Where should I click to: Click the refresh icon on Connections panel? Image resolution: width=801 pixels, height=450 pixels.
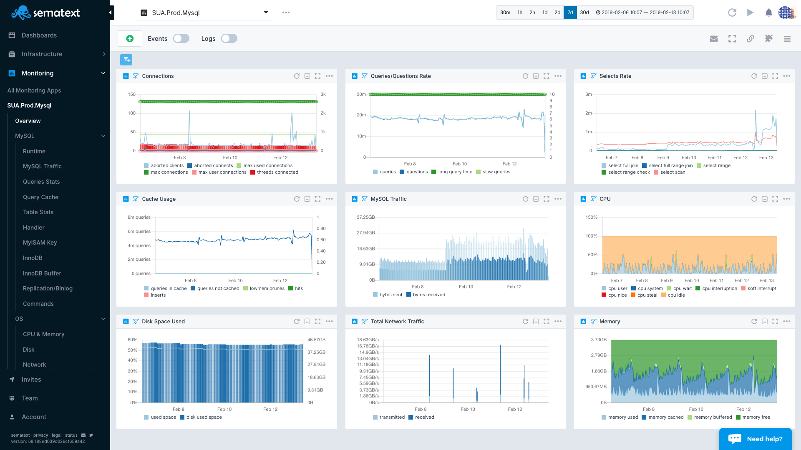[297, 76]
